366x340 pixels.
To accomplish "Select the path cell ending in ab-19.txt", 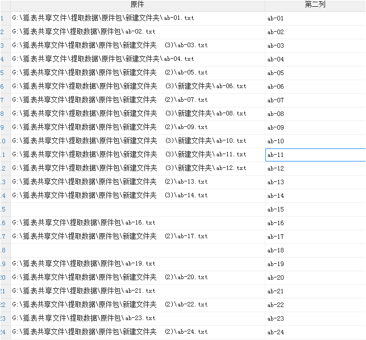I will pyautogui.click(x=137, y=264).
